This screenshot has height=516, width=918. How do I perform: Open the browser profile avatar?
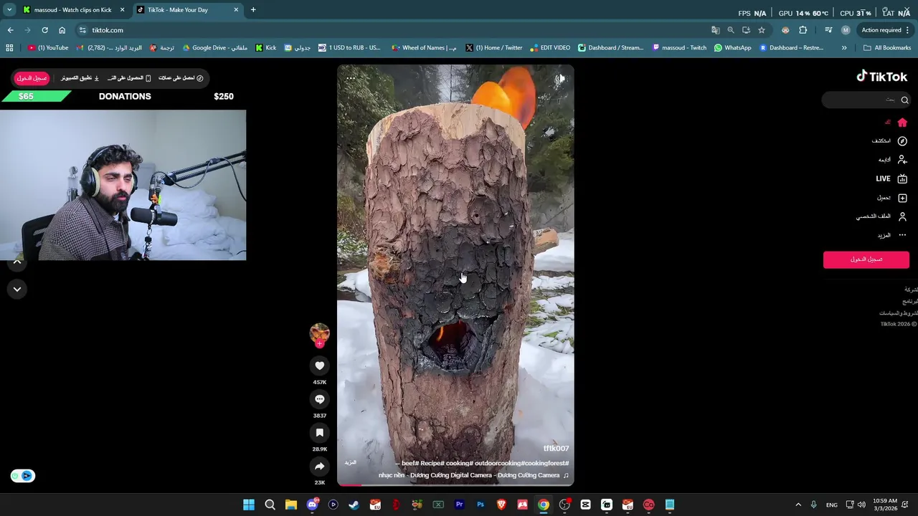(x=846, y=30)
